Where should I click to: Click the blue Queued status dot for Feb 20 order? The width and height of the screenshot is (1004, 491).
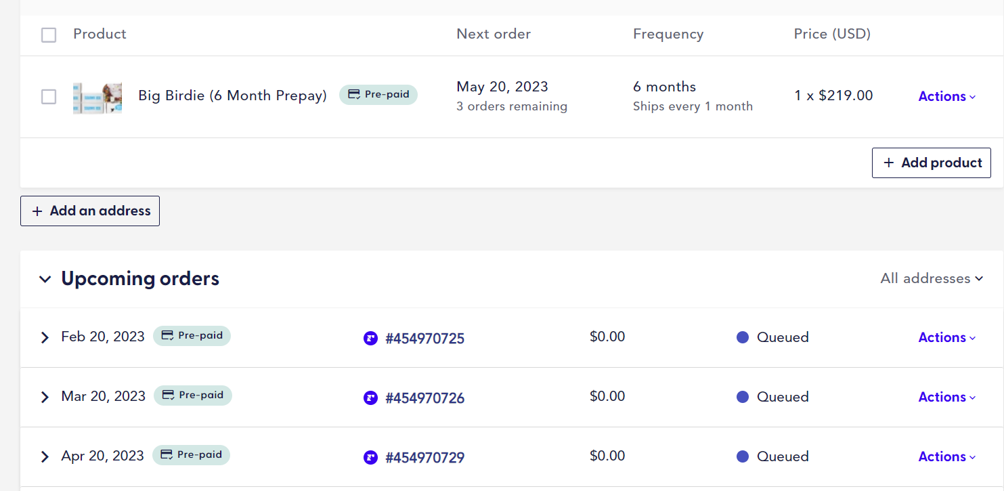click(x=743, y=337)
